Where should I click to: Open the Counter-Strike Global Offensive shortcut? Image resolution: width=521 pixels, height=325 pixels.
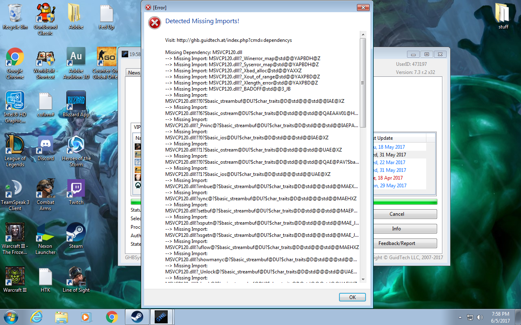[105, 64]
